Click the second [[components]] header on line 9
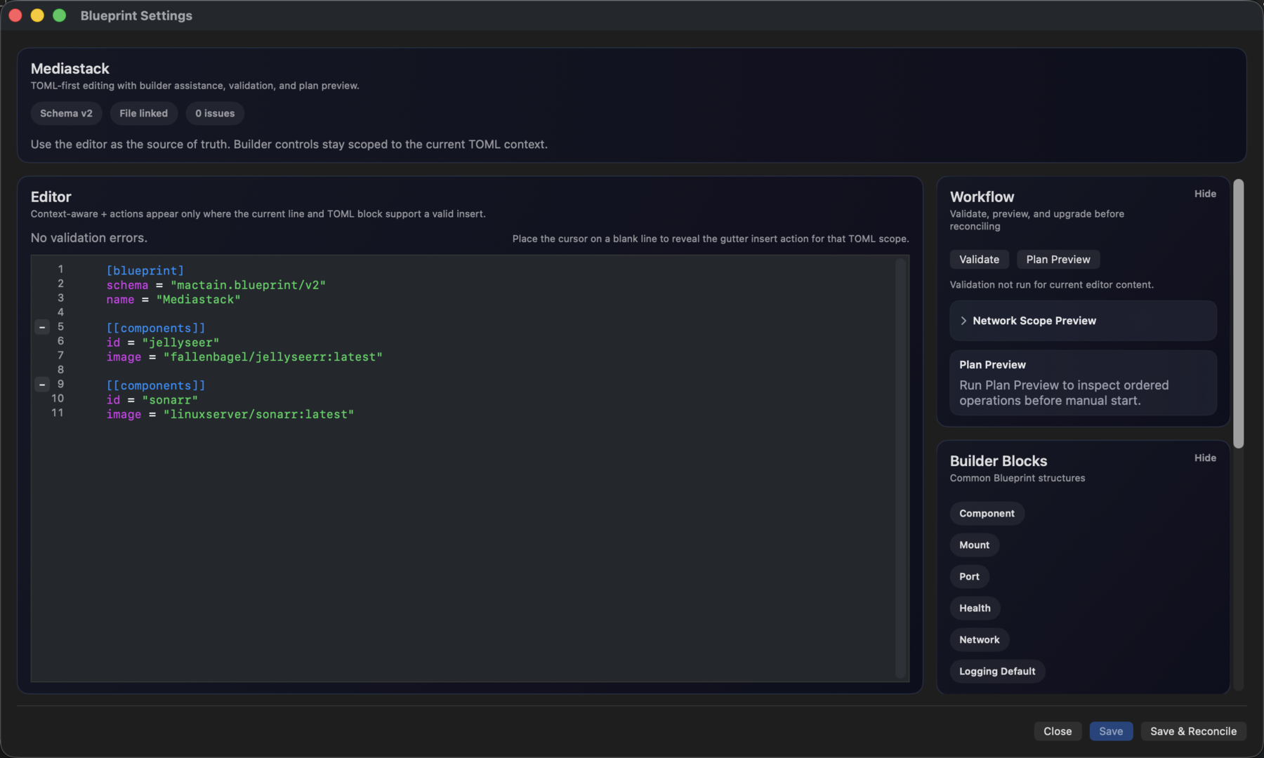 point(156,386)
